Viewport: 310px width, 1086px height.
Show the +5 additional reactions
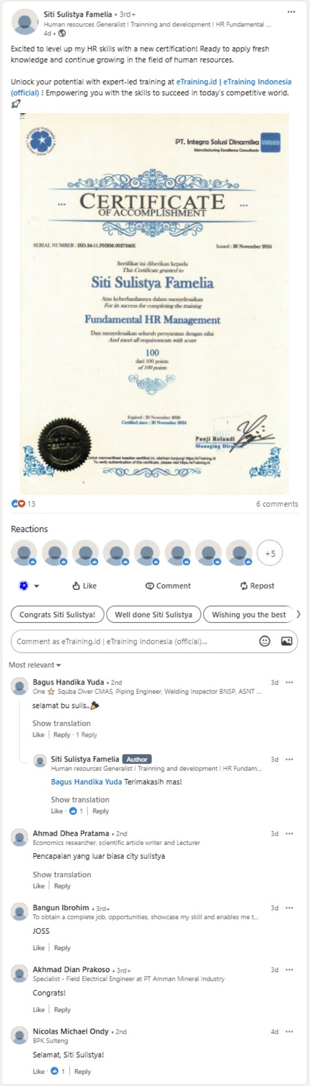tap(270, 553)
